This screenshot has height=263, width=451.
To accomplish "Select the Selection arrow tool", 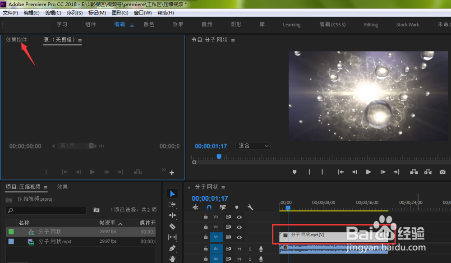I will [x=172, y=194].
